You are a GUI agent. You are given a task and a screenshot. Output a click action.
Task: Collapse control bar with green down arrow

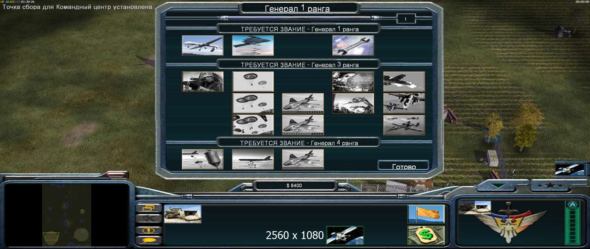(498, 186)
